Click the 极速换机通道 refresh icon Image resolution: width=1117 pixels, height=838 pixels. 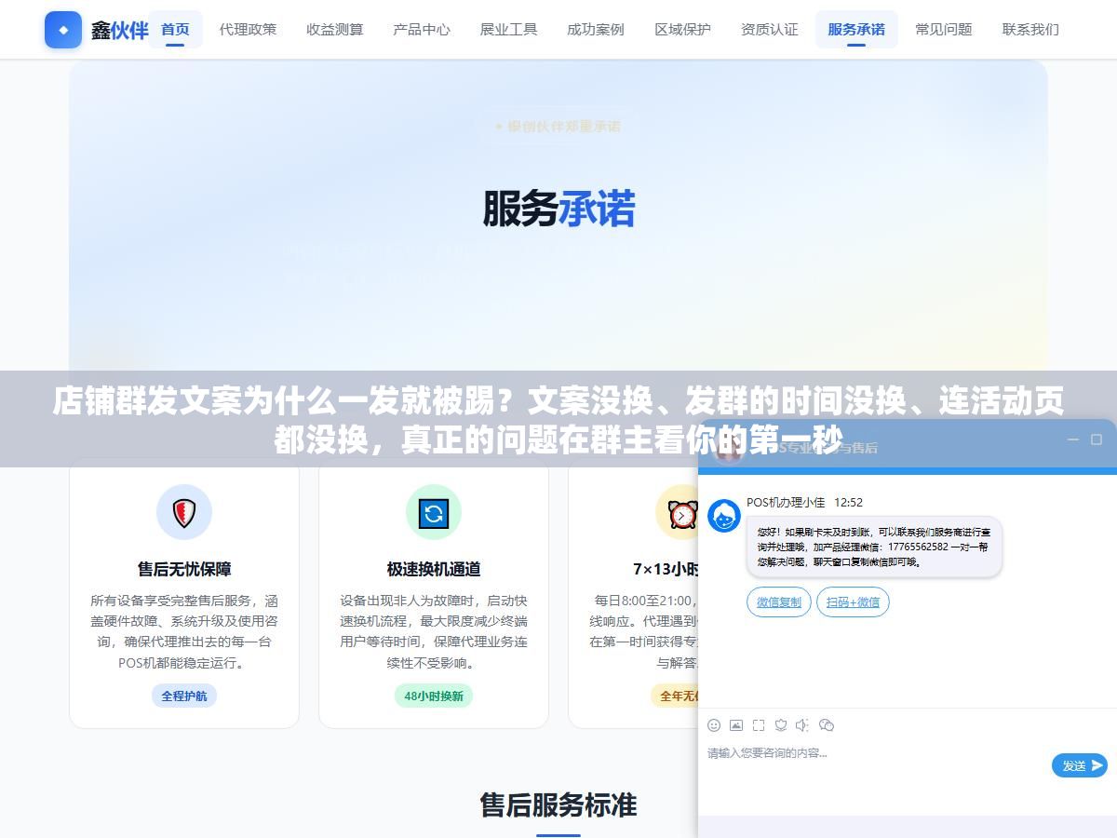pos(434,512)
